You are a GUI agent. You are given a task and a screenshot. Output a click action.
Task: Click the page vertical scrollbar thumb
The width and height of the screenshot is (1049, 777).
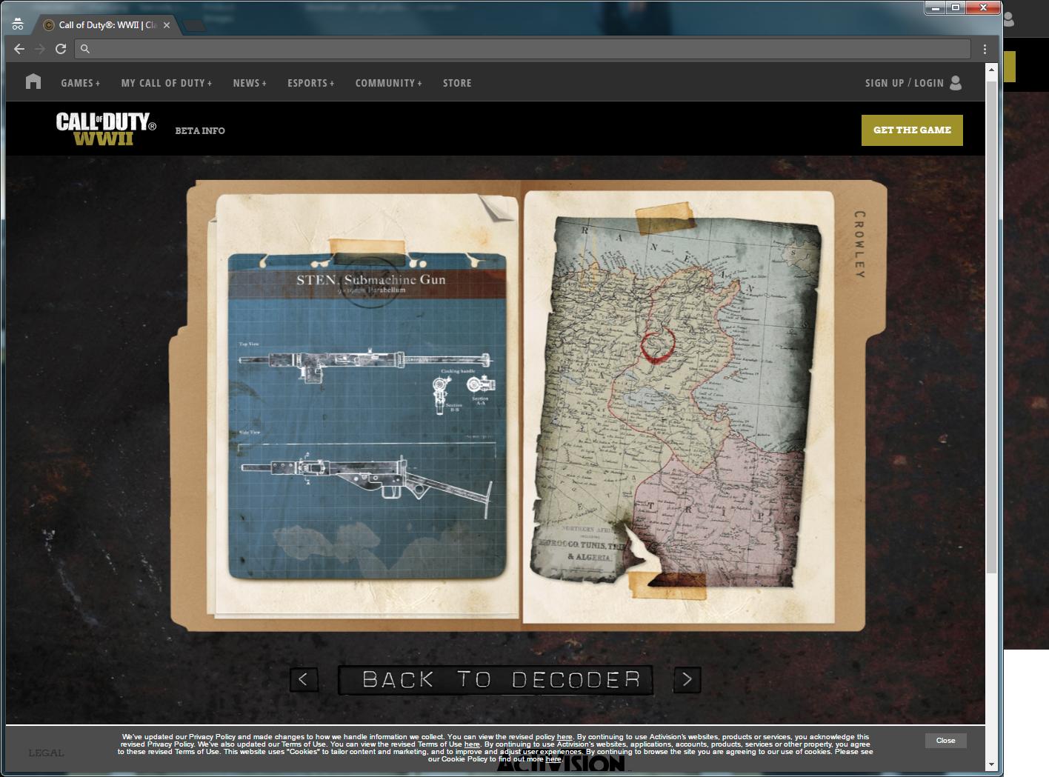(x=991, y=326)
